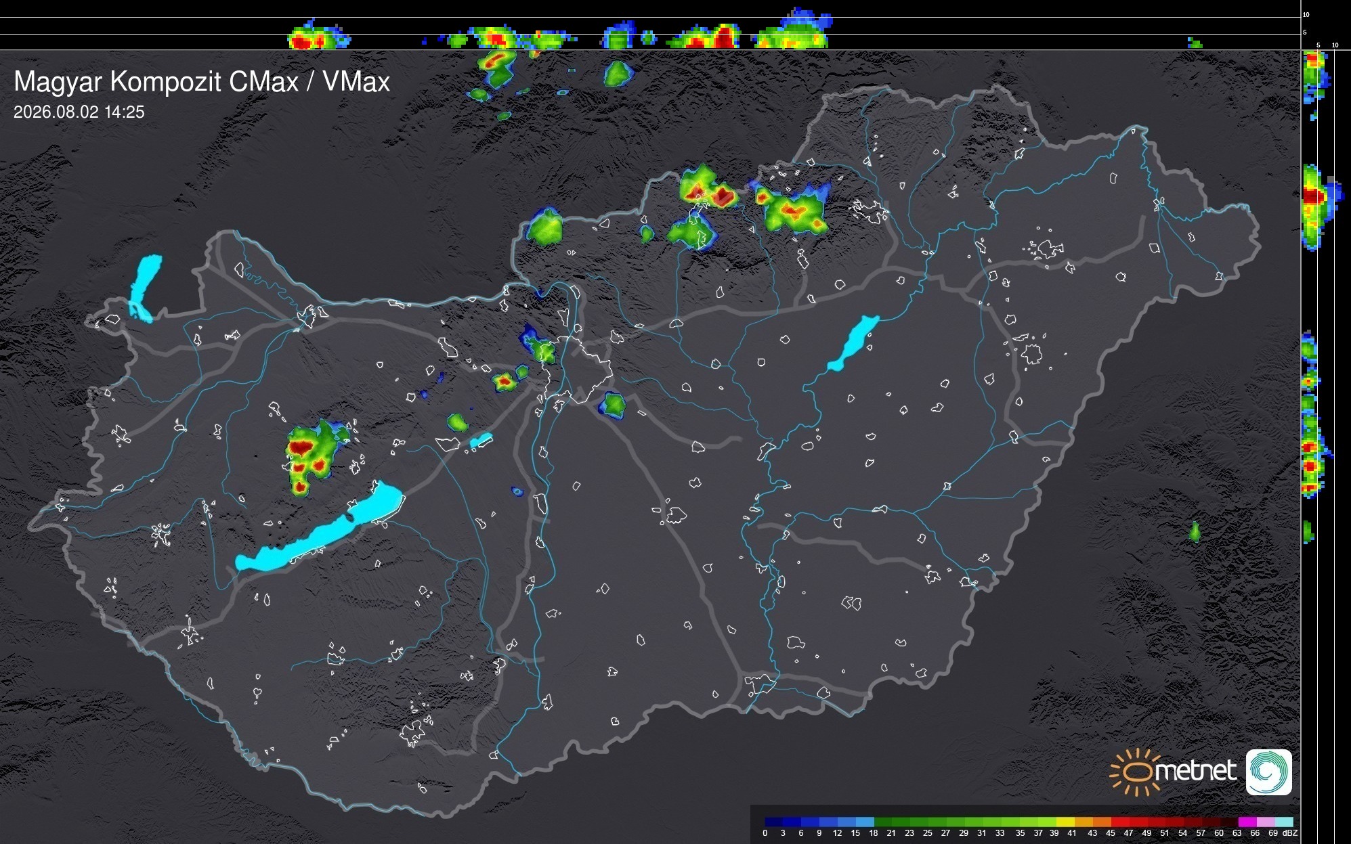The width and height of the screenshot is (1351, 844).
Task: Click Lake Velence, the small lake northeast of Balaton
Action: [481, 441]
